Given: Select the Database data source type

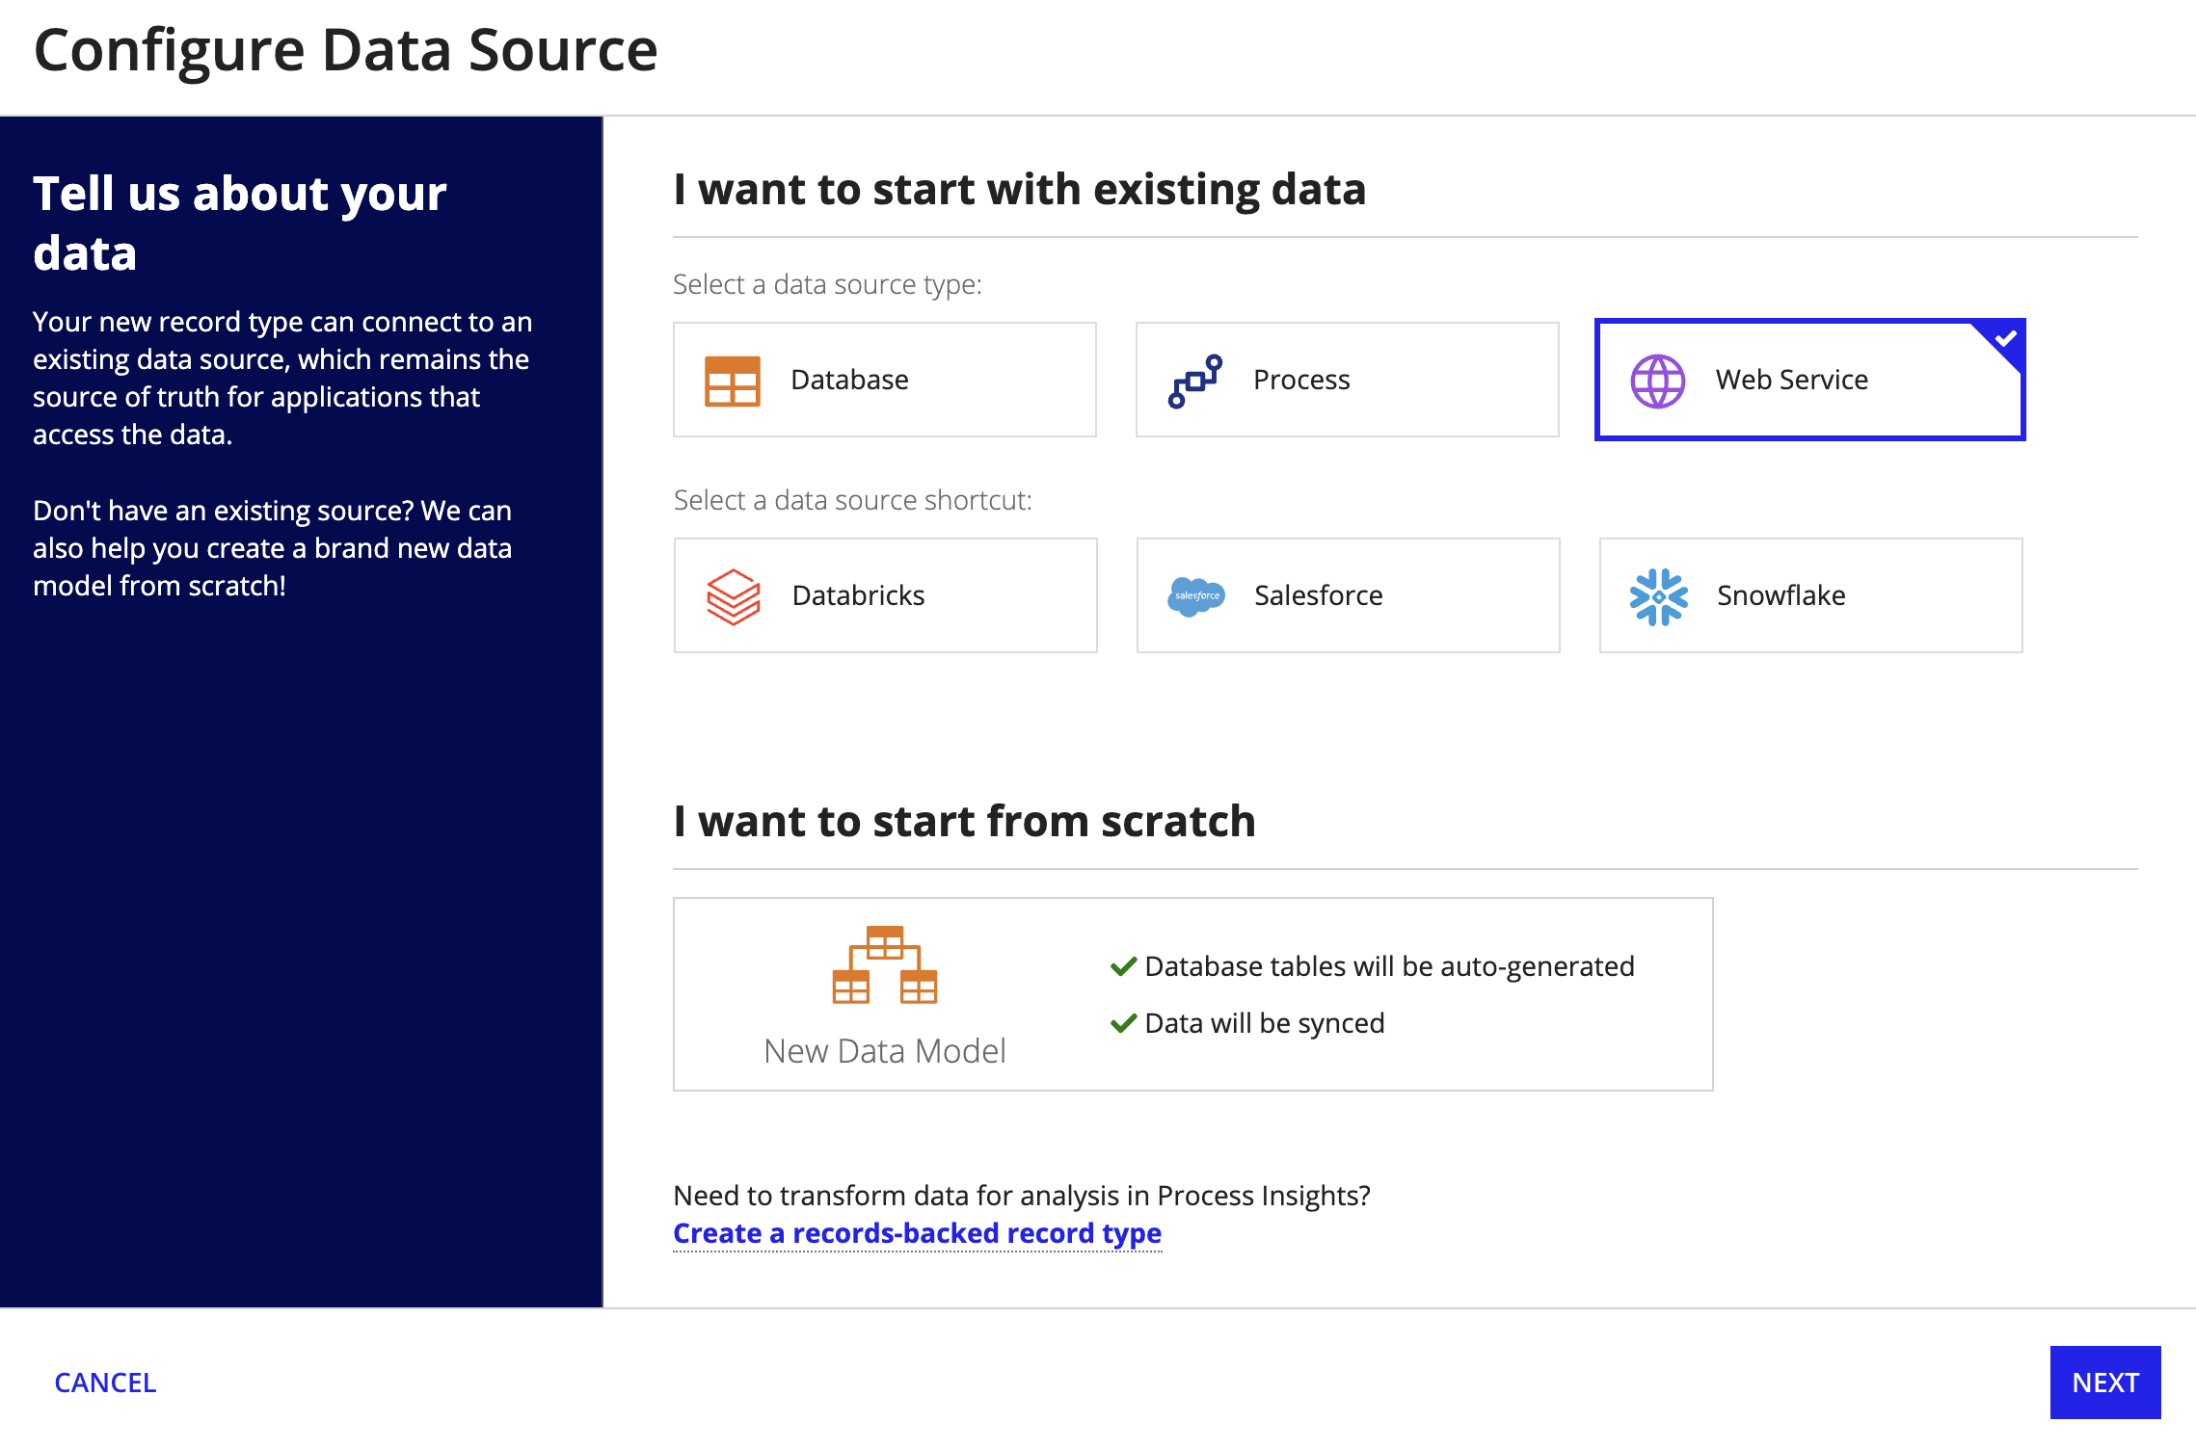Looking at the screenshot, I should tap(885, 380).
